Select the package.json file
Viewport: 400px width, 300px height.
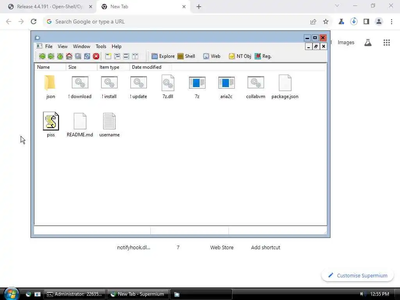(285, 87)
